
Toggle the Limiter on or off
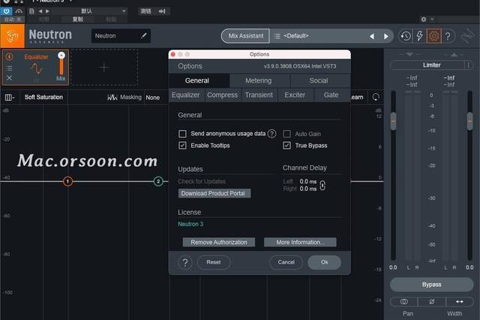pos(432,65)
